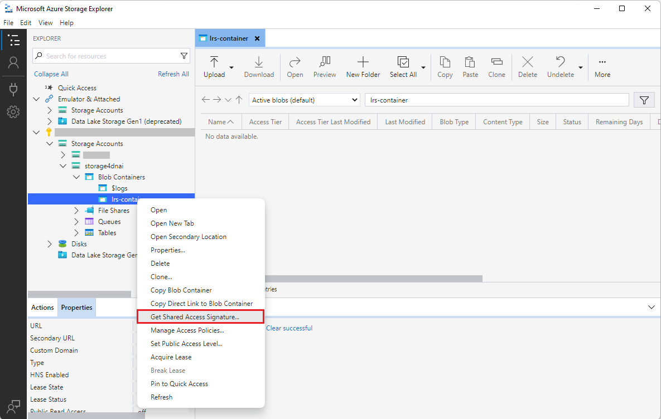The height and width of the screenshot is (419, 661).
Task: Expand the File Shares tree node
Action: click(76, 211)
